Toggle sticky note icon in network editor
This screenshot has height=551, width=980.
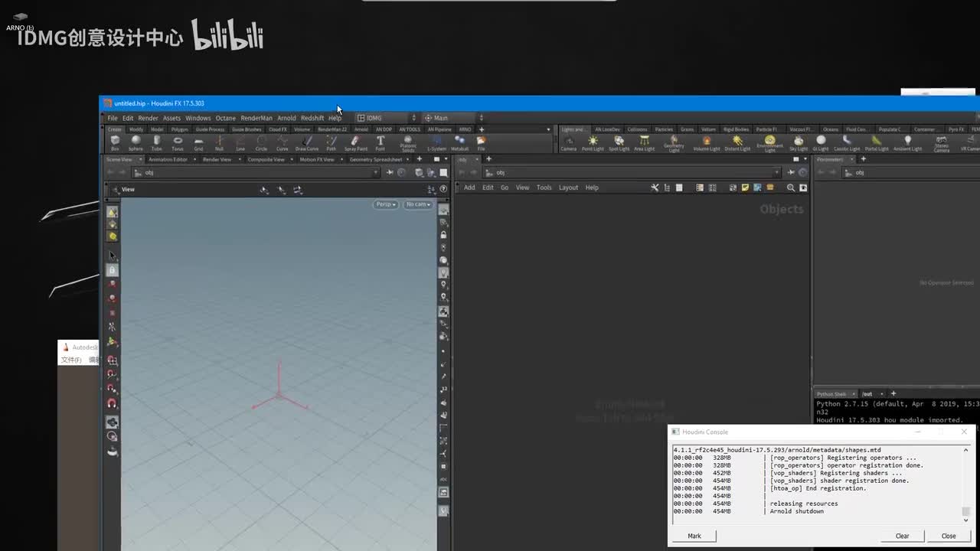coord(745,187)
